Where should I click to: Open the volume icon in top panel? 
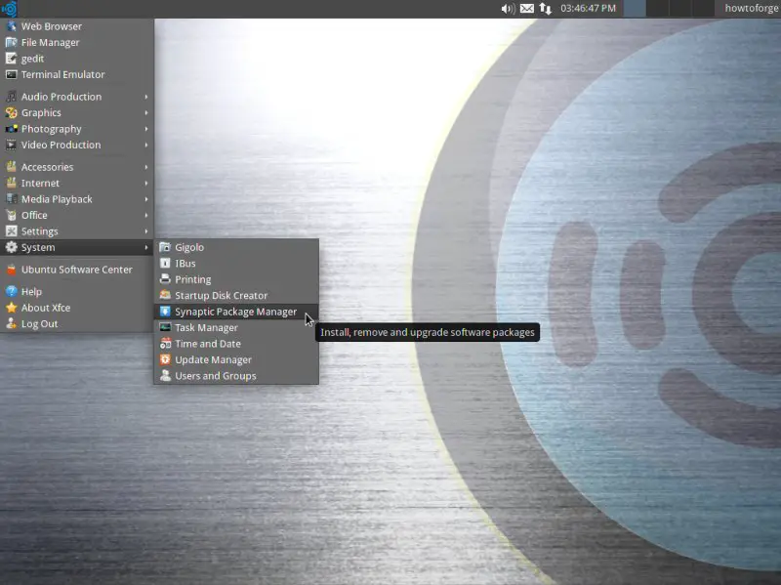(508, 9)
